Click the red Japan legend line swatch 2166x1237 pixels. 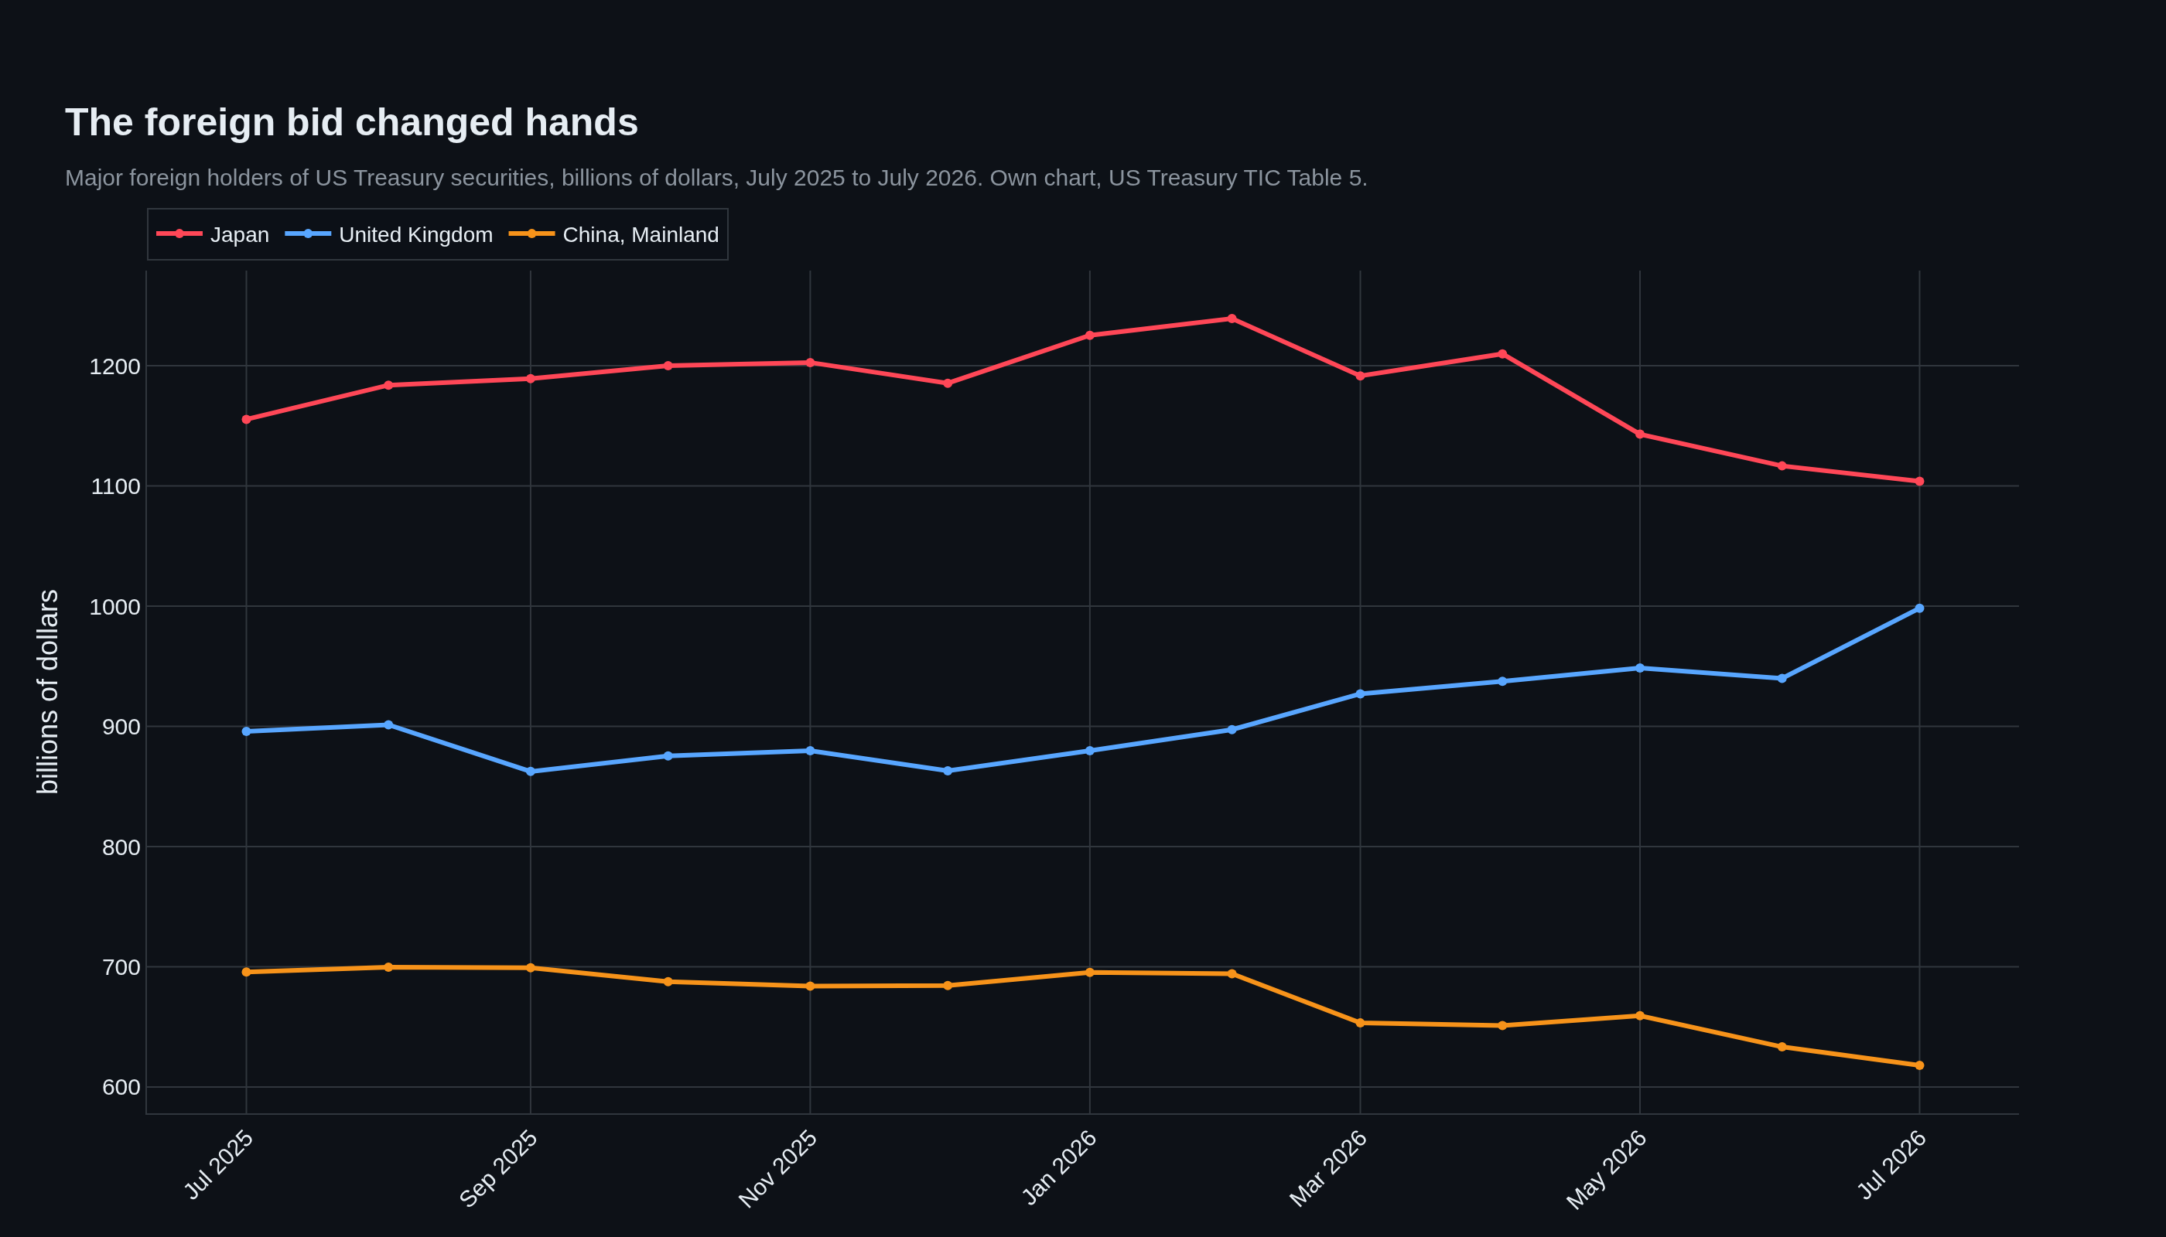(x=179, y=233)
